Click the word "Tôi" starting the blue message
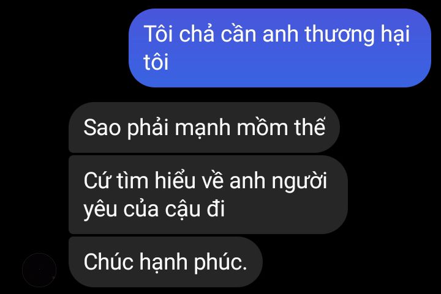 158,34
